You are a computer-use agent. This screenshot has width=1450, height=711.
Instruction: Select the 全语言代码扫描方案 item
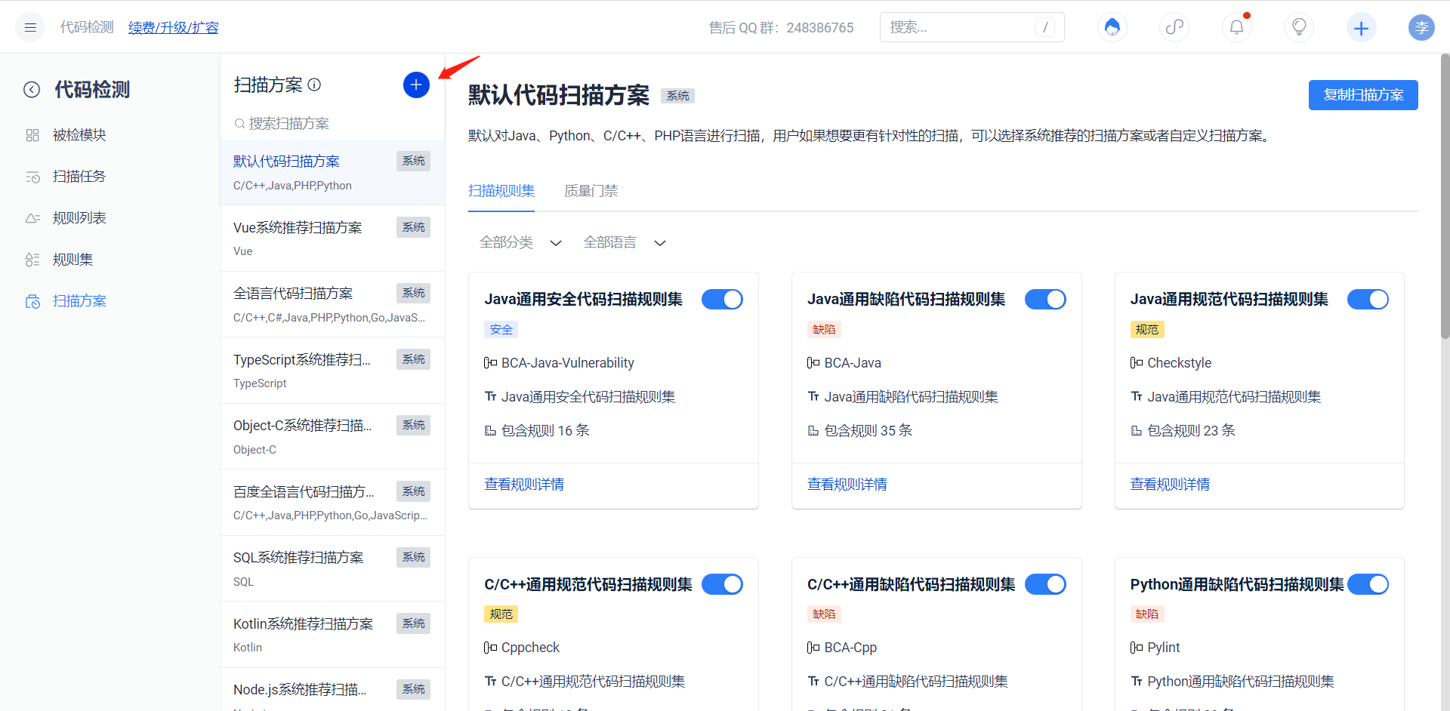click(x=332, y=304)
